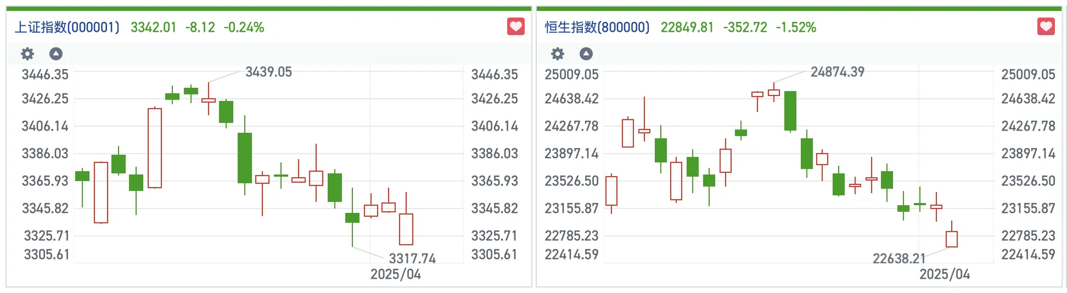Viewport: 1067px width, 293px height.
Task: Click the 恒生指数 change percent -1.52%
Action: [x=796, y=27]
